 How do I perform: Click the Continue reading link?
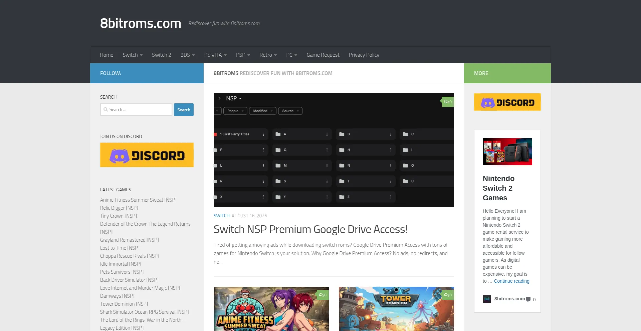click(511, 281)
